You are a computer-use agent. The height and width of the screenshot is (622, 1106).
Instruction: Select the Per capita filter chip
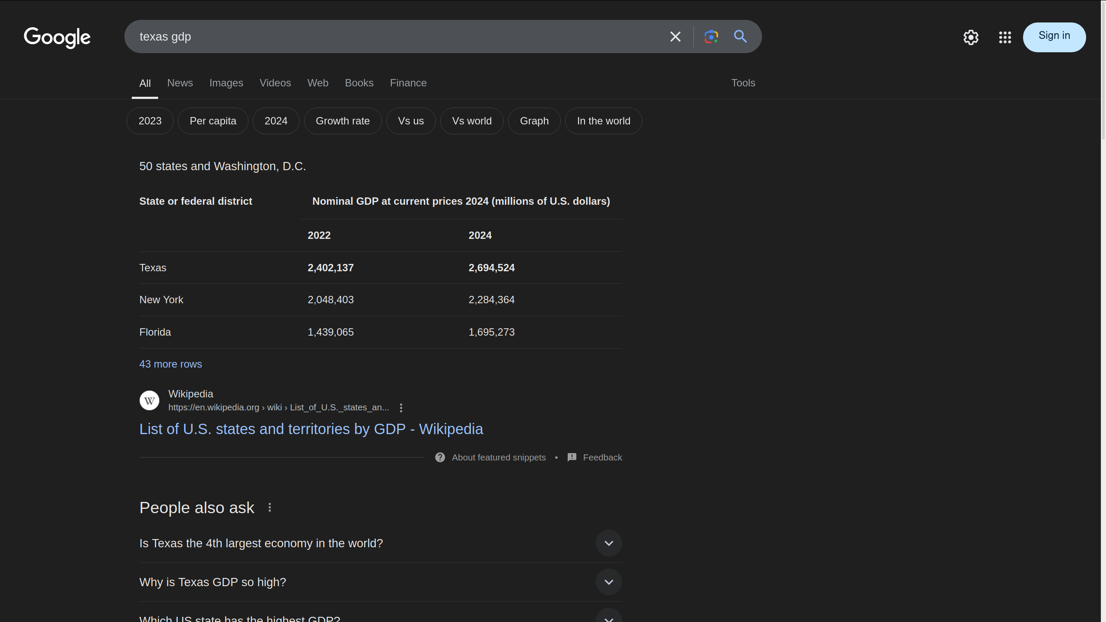[x=213, y=121]
